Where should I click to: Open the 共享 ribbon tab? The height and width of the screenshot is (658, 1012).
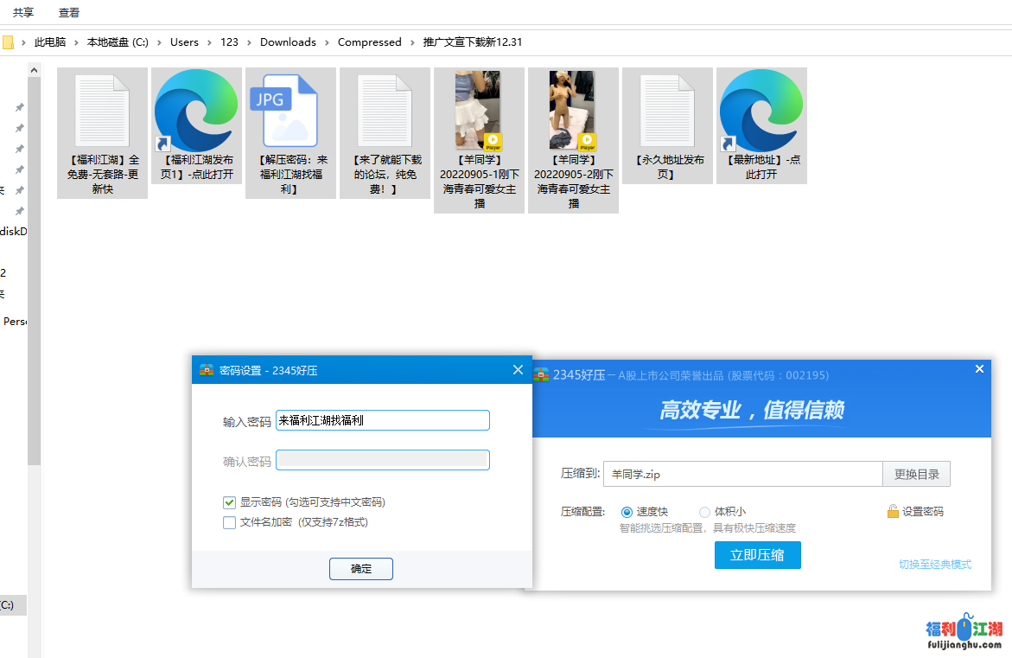pyautogui.click(x=23, y=12)
